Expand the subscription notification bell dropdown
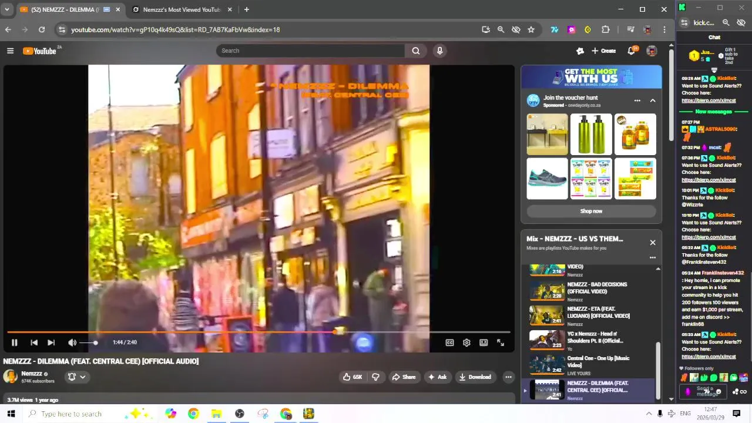The image size is (752, 423). tap(76, 377)
